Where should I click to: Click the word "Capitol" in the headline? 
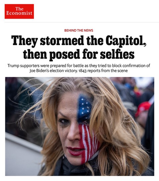tap(126, 41)
